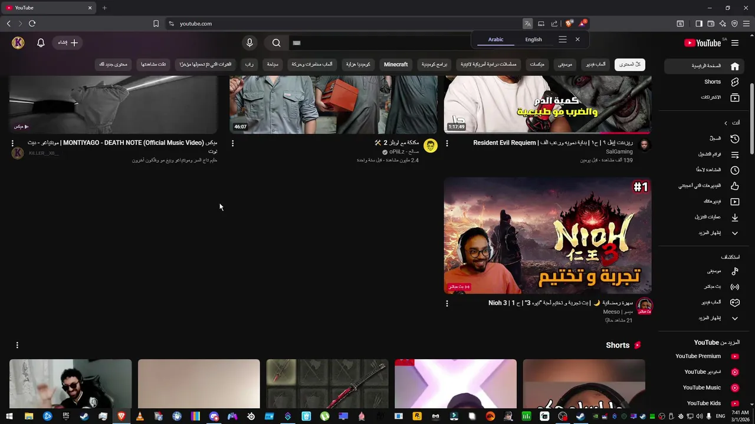Screen dimensions: 755x424
Task: Open the MONTIYAGO Death Note mix thumbnail
Action: click(114, 104)
